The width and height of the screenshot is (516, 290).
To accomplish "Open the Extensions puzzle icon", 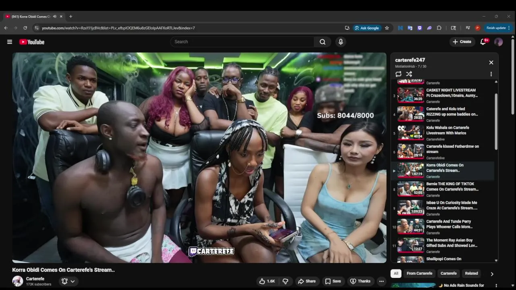I will 439,28.
